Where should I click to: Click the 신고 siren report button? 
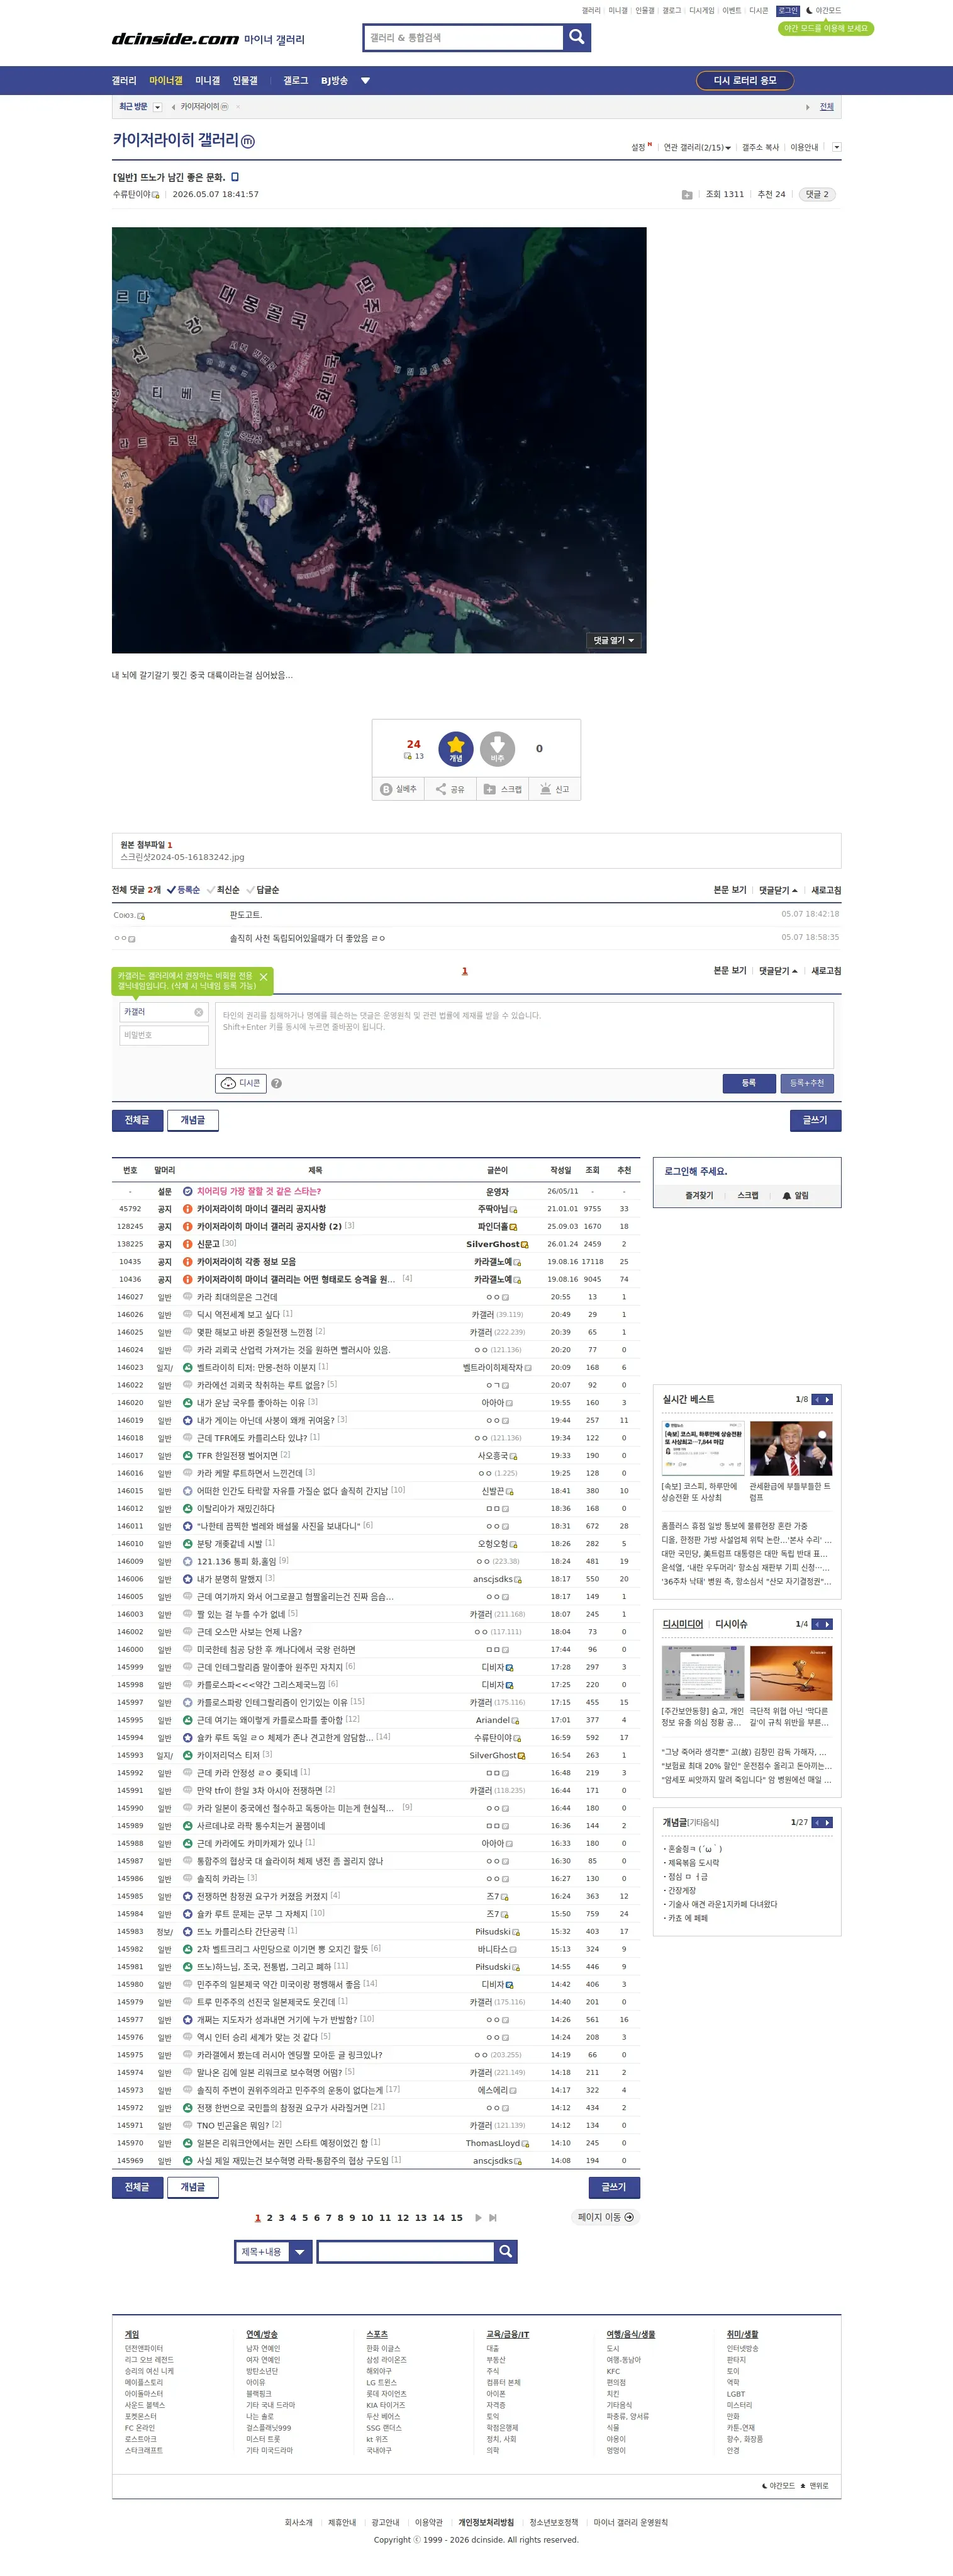click(x=554, y=789)
